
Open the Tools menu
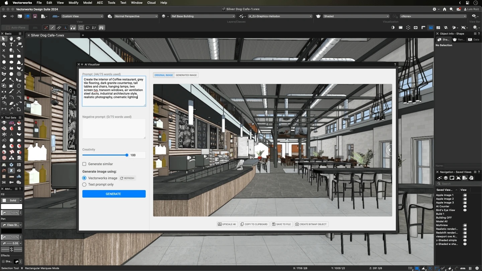click(111, 3)
